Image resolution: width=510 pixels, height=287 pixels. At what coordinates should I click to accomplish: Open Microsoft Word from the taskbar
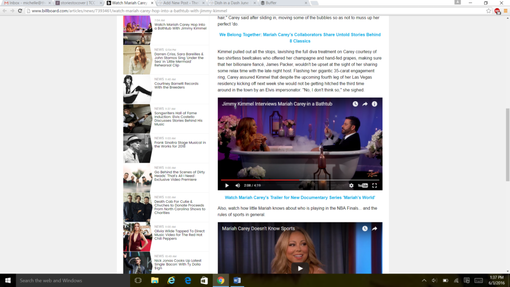(237, 281)
